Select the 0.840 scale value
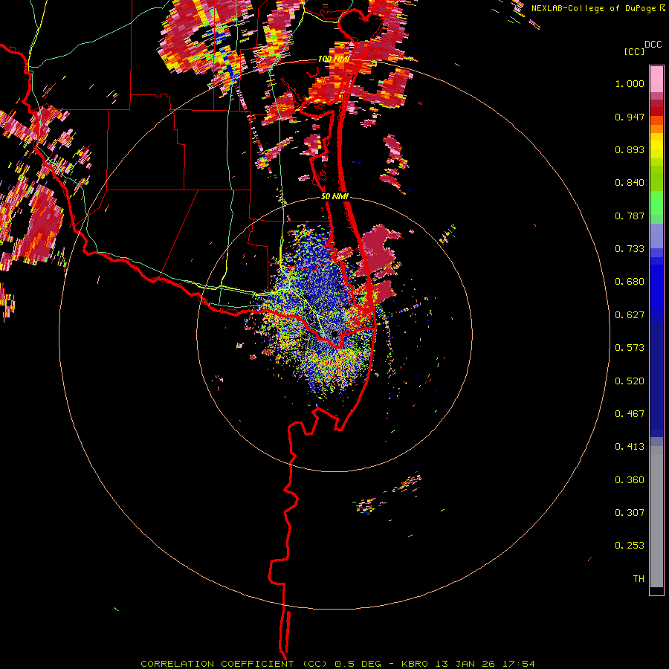Image resolution: width=669 pixels, height=669 pixels. (630, 183)
